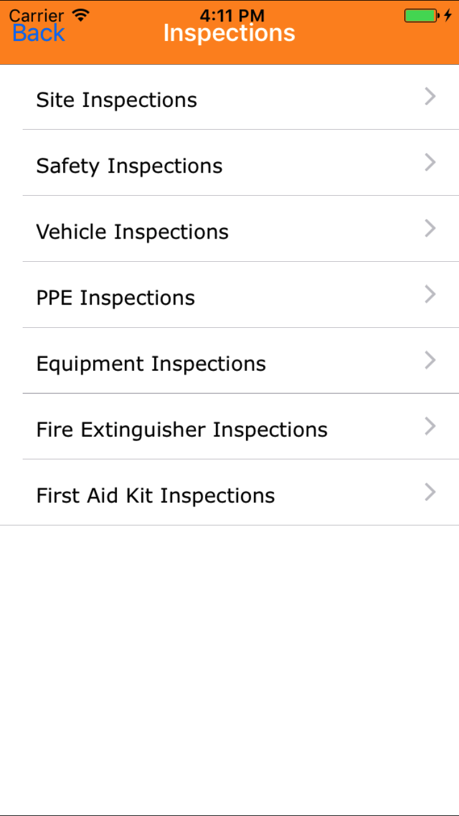
Task: Open Site Inspections list item
Action: tap(116, 100)
